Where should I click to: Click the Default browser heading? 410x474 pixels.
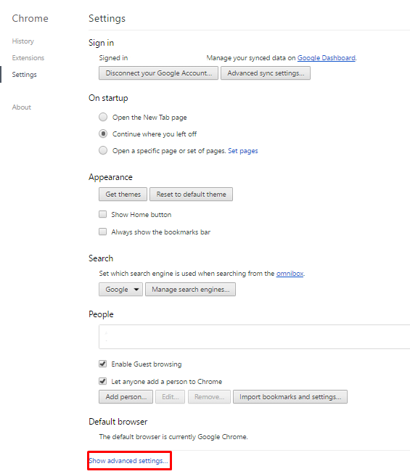tap(118, 422)
